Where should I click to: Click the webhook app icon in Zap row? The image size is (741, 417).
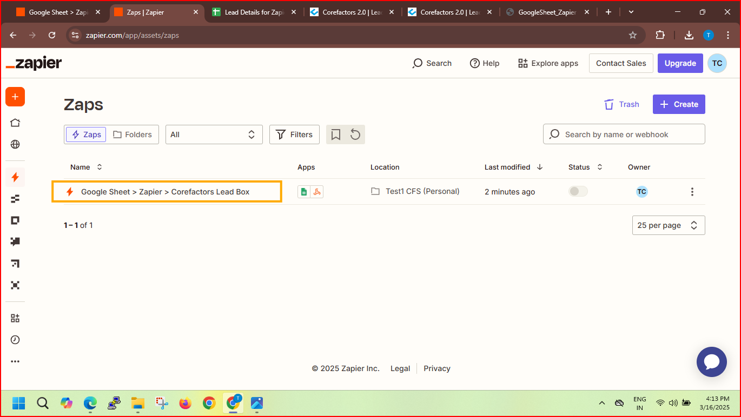pos(317,192)
